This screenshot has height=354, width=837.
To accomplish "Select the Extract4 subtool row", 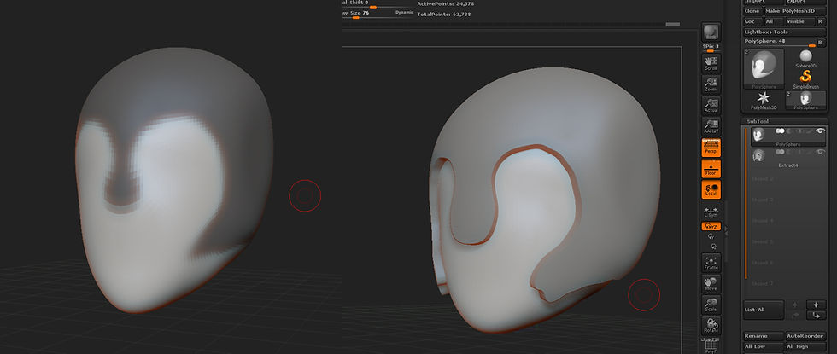I will pyautogui.click(x=788, y=157).
